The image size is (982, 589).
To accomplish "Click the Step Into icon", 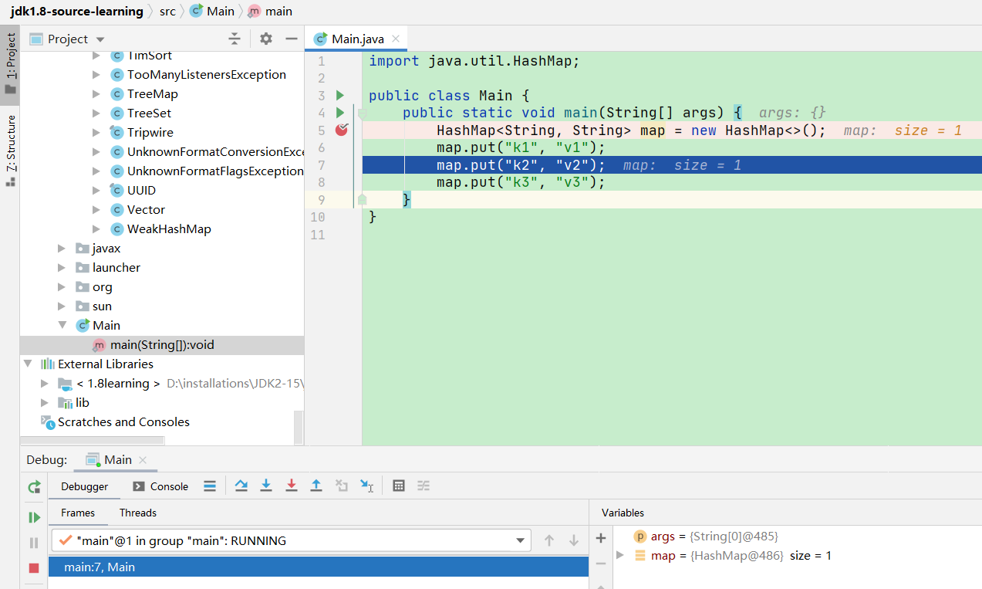I will pyautogui.click(x=266, y=486).
